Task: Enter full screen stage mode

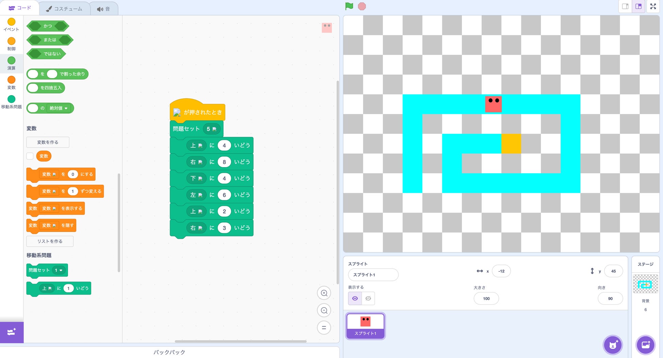Action: coord(653,6)
